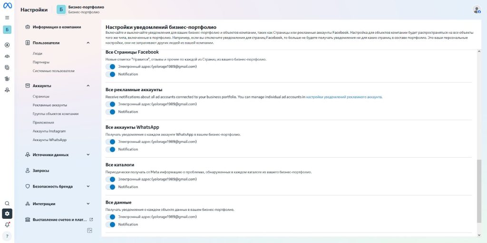Screen dimensions: 487x243
Task: Click the external link icon beside Выставление счетов
Action: click(x=91, y=219)
